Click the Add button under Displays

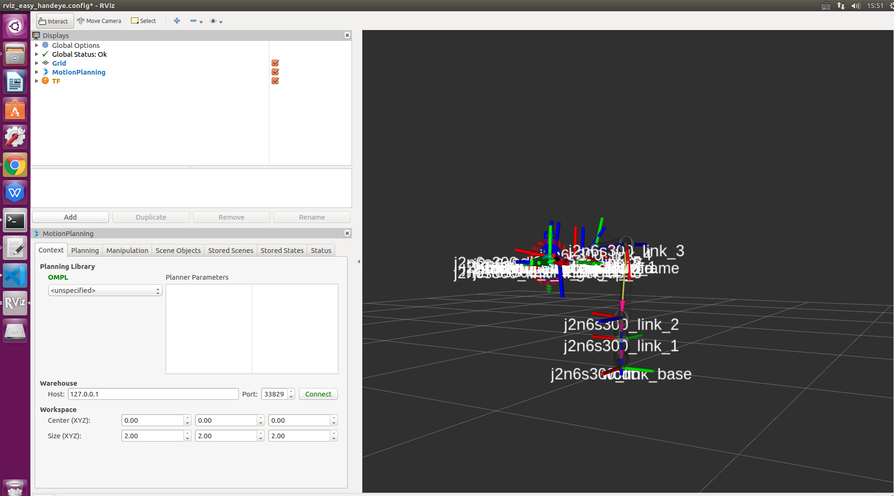[x=70, y=217]
